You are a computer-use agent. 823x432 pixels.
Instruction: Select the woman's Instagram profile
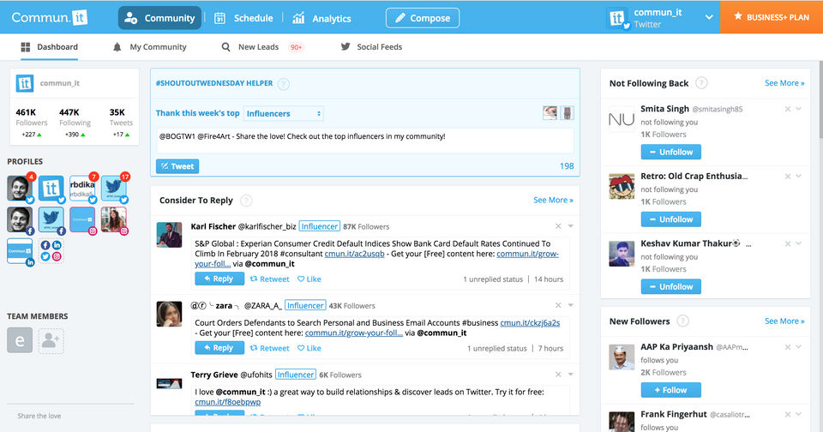point(114,219)
